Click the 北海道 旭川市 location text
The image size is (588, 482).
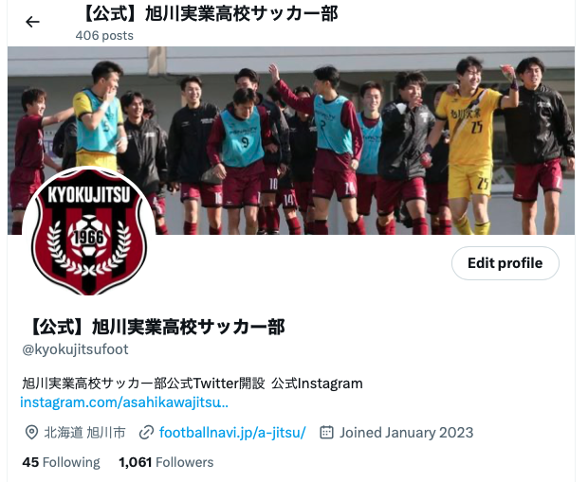84,433
